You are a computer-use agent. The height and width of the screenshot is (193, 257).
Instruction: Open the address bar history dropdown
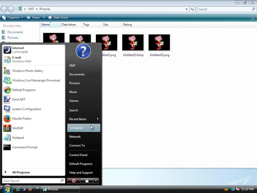186,9
